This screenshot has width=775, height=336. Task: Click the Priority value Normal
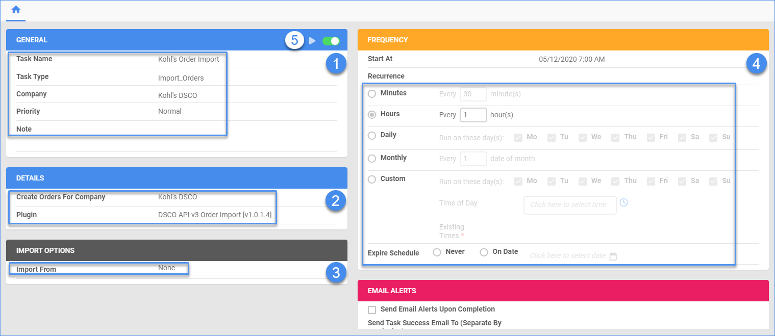click(x=170, y=111)
